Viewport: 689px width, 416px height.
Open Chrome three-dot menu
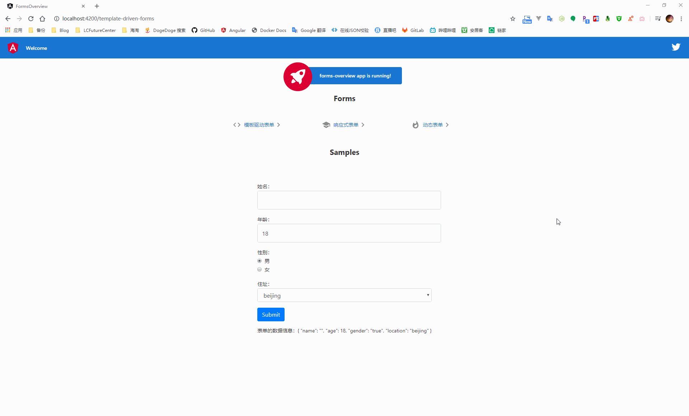(x=681, y=19)
